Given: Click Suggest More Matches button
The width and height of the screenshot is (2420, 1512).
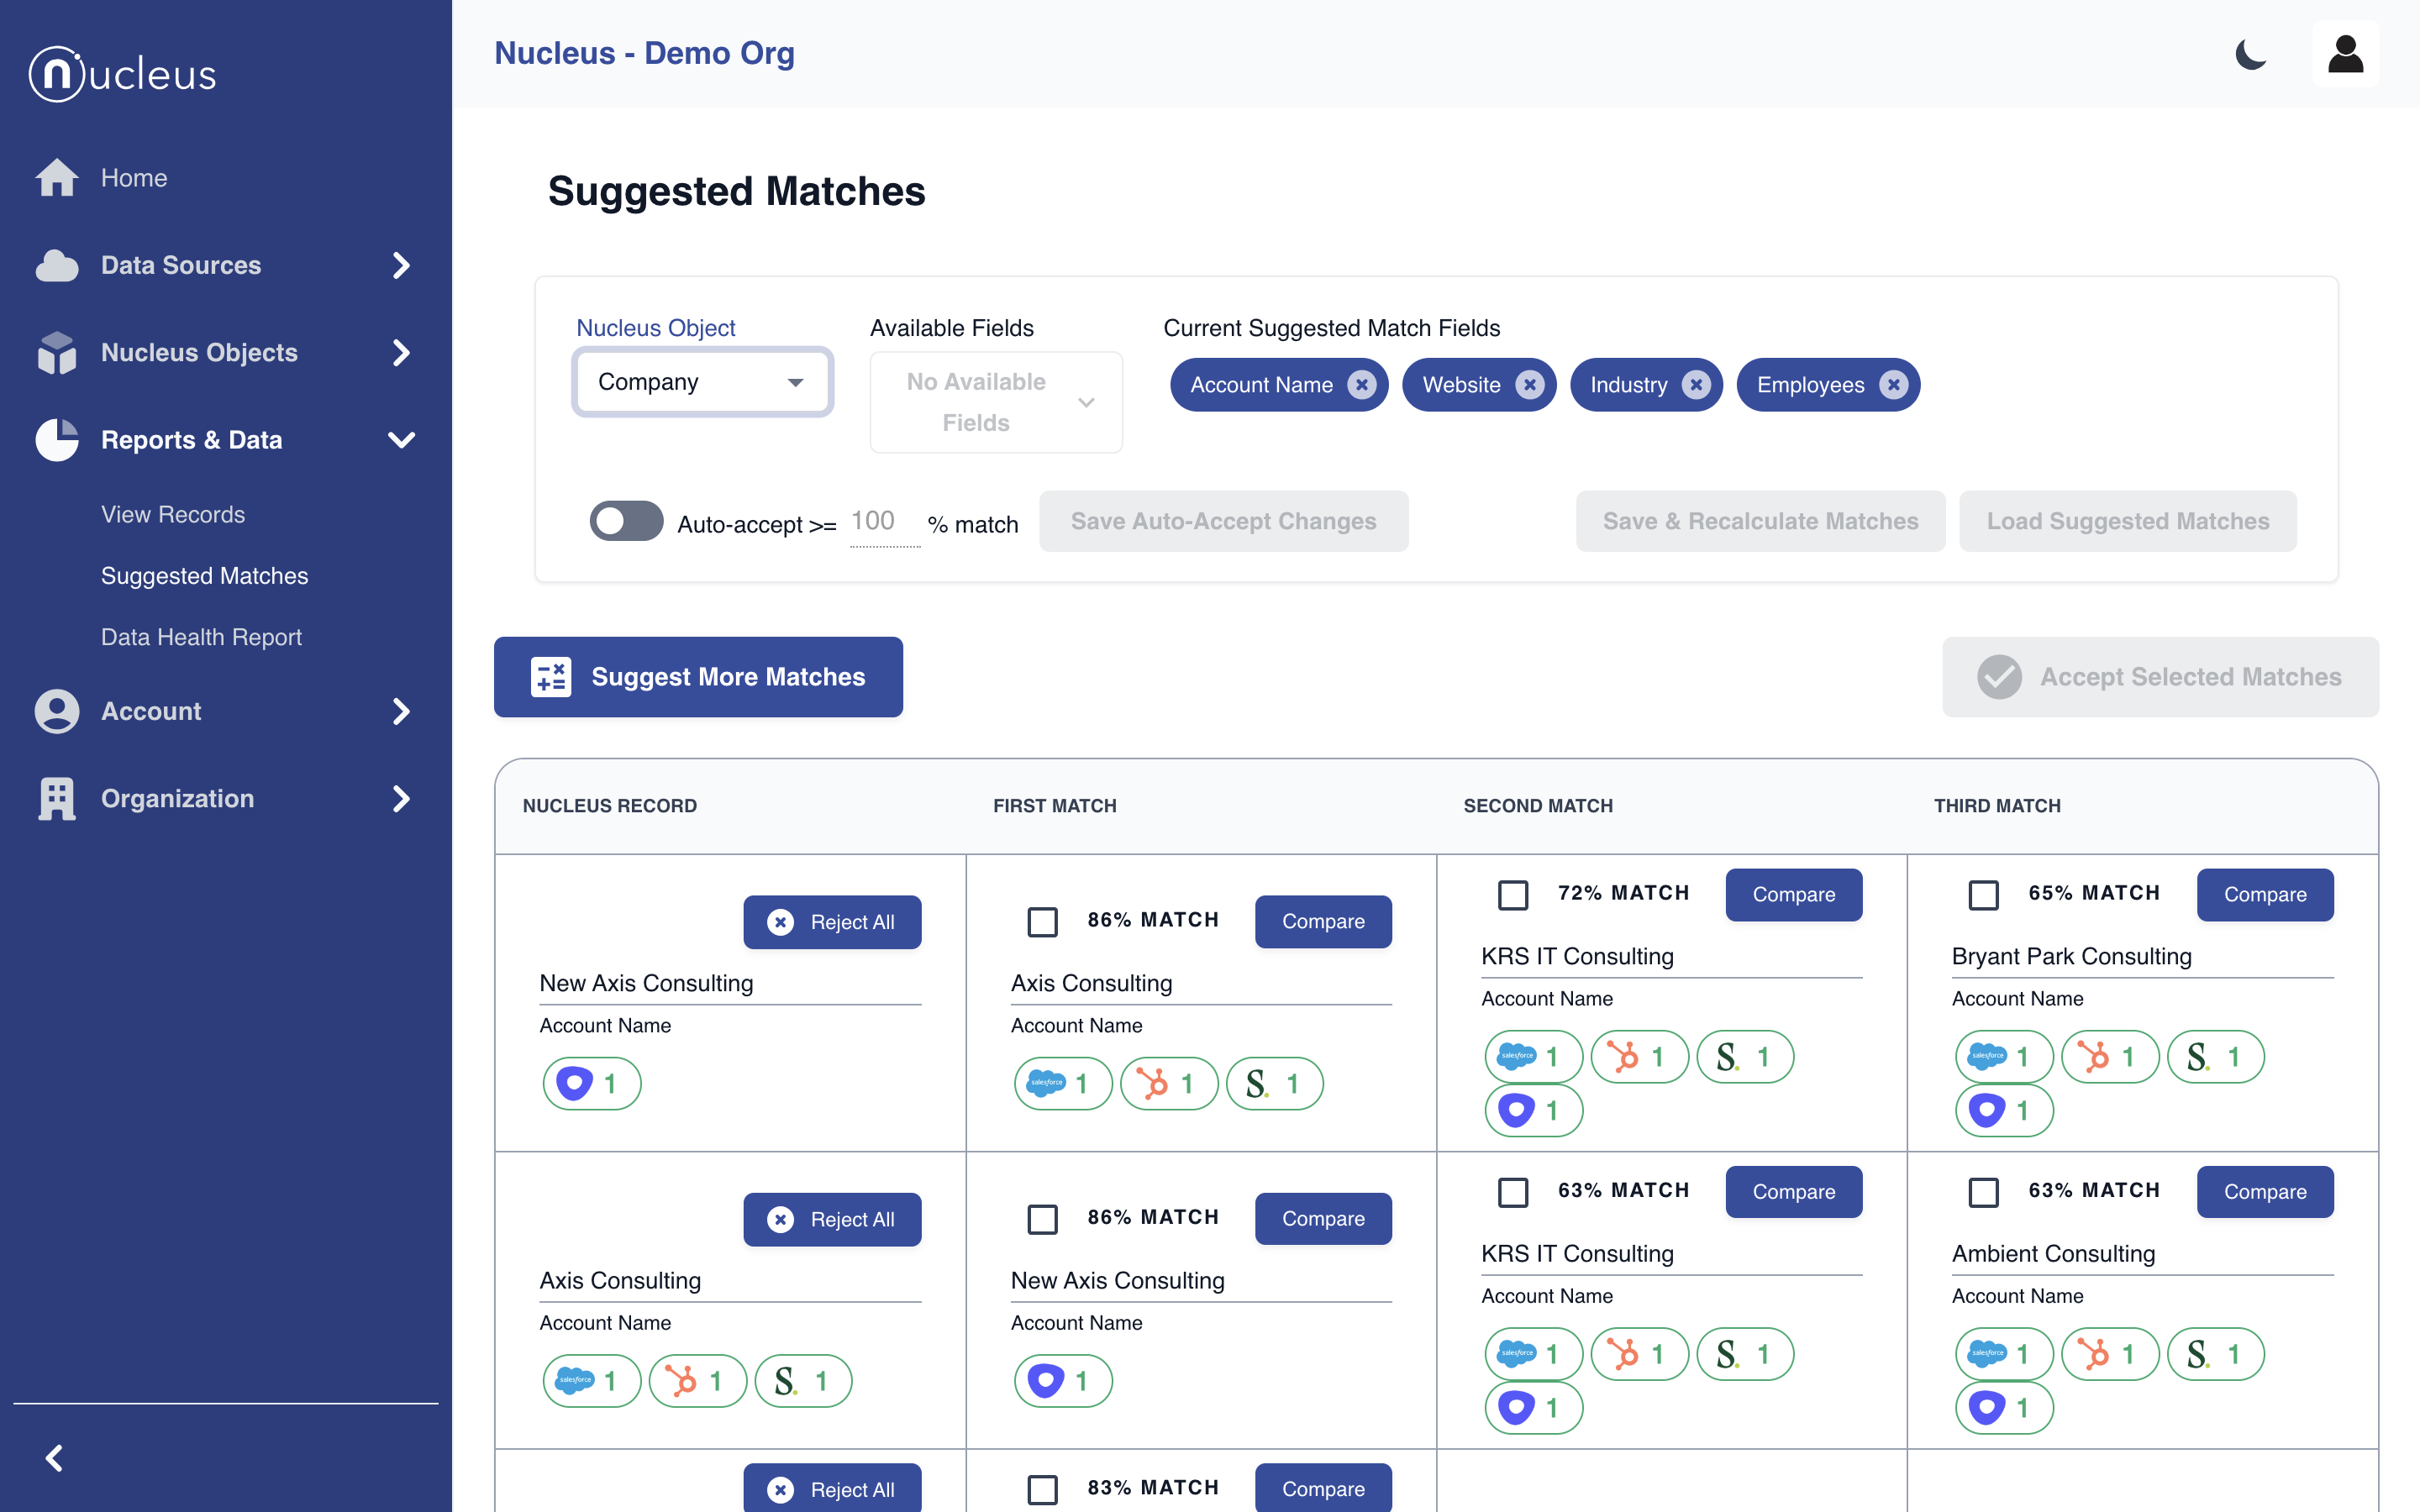Looking at the screenshot, I should tap(698, 677).
